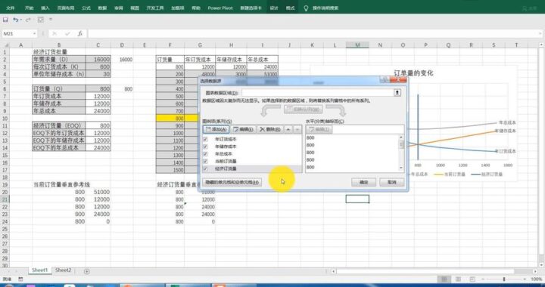Move series up with the up arrow

[x=288, y=129]
